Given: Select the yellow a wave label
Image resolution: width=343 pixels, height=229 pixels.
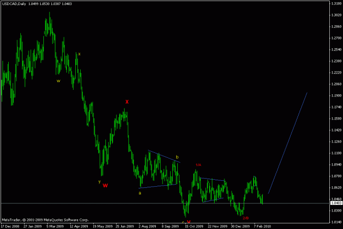Looking at the screenshot, I should [x=140, y=193].
